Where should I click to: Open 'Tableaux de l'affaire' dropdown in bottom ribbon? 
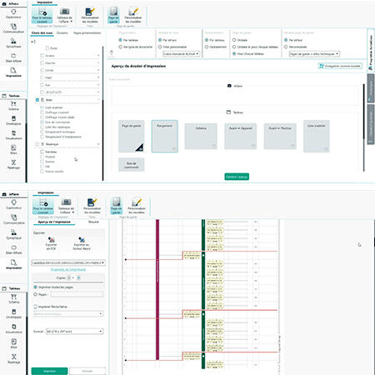point(66,206)
